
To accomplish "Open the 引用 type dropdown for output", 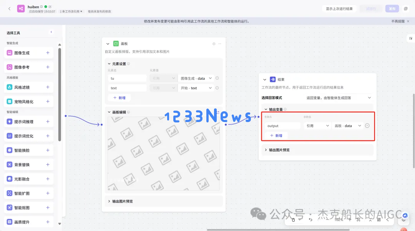I will tap(317, 126).
